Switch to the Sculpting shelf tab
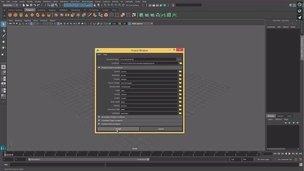Image resolution: width=304 pixels, height=171 pixels. 41,10
